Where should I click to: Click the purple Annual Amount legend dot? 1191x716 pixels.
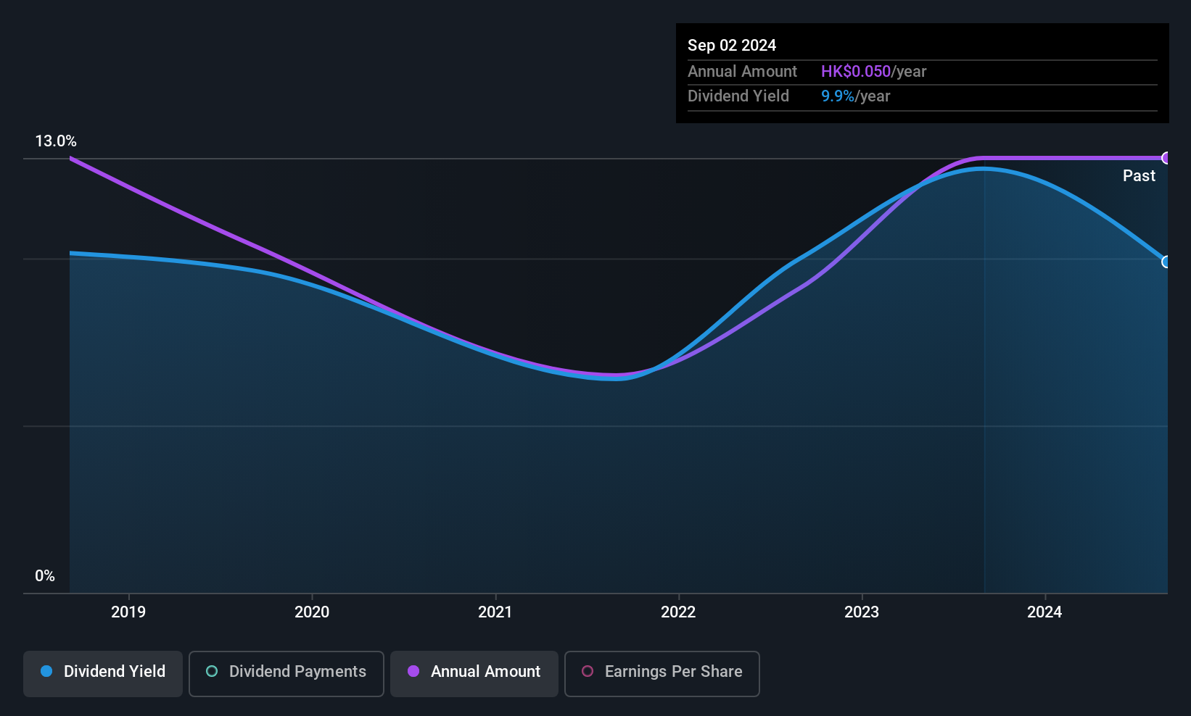click(x=413, y=671)
